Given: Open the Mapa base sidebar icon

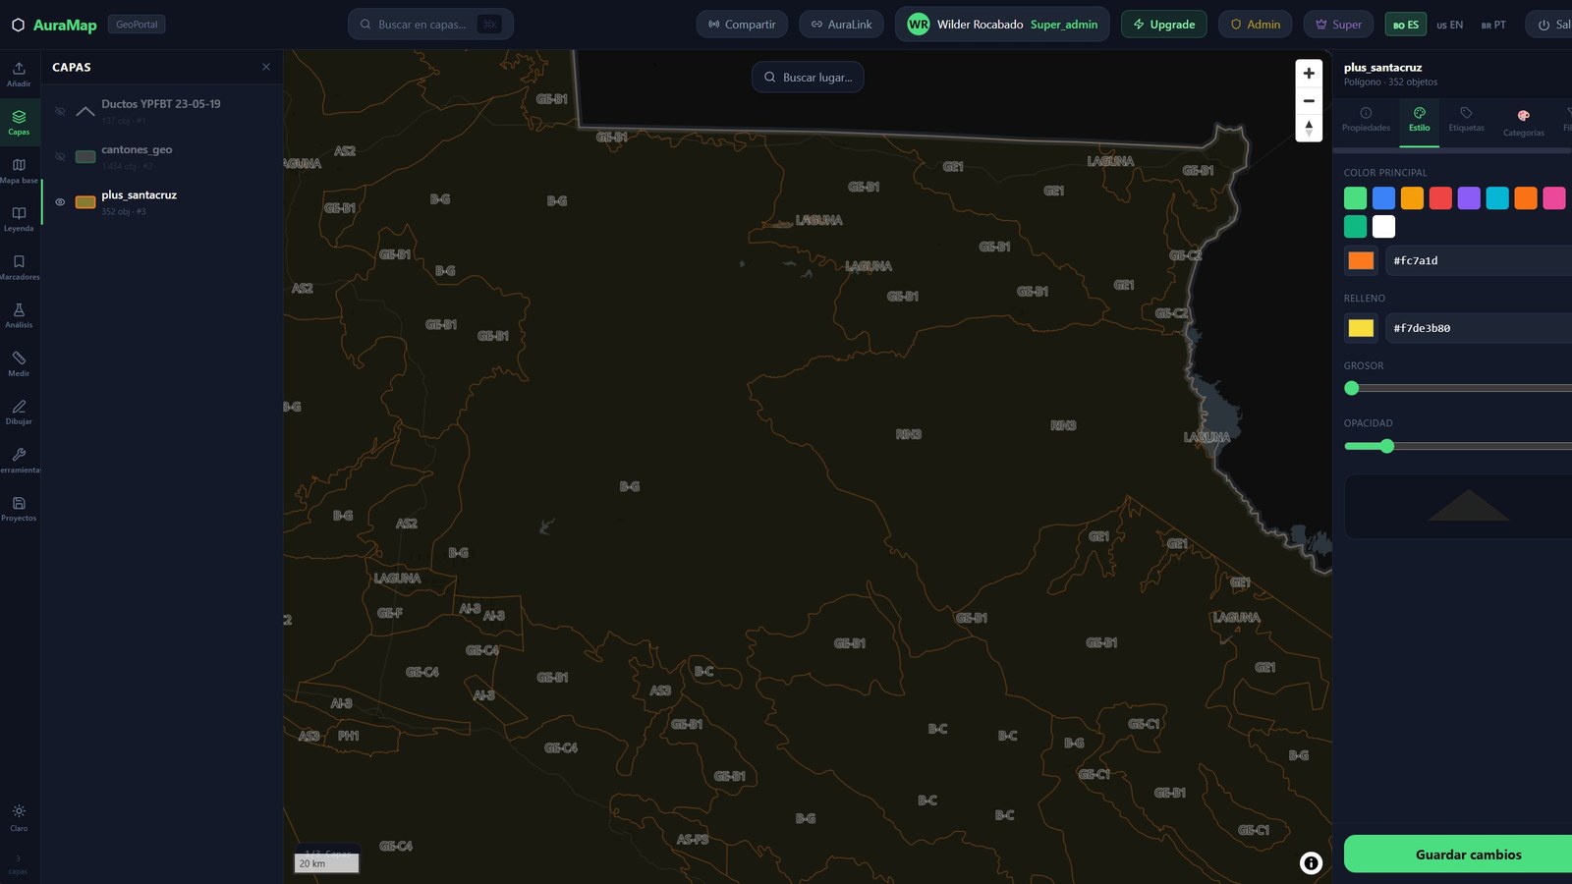Looking at the screenshot, I should [19, 170].
